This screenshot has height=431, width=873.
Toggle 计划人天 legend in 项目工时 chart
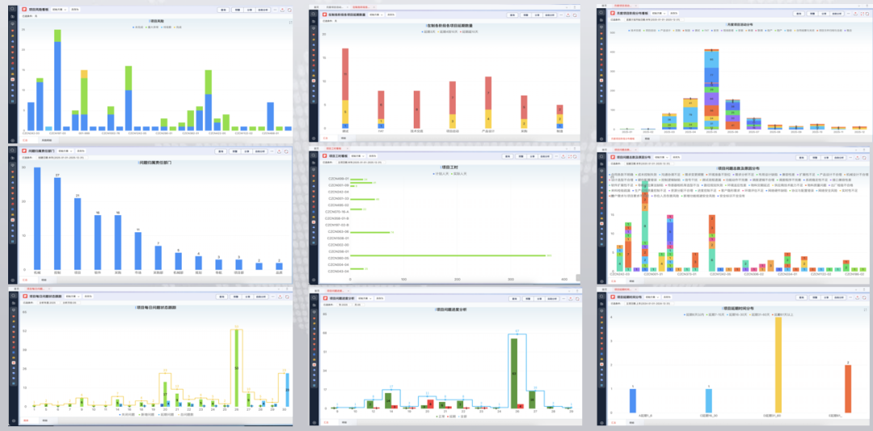pos(441,175)
